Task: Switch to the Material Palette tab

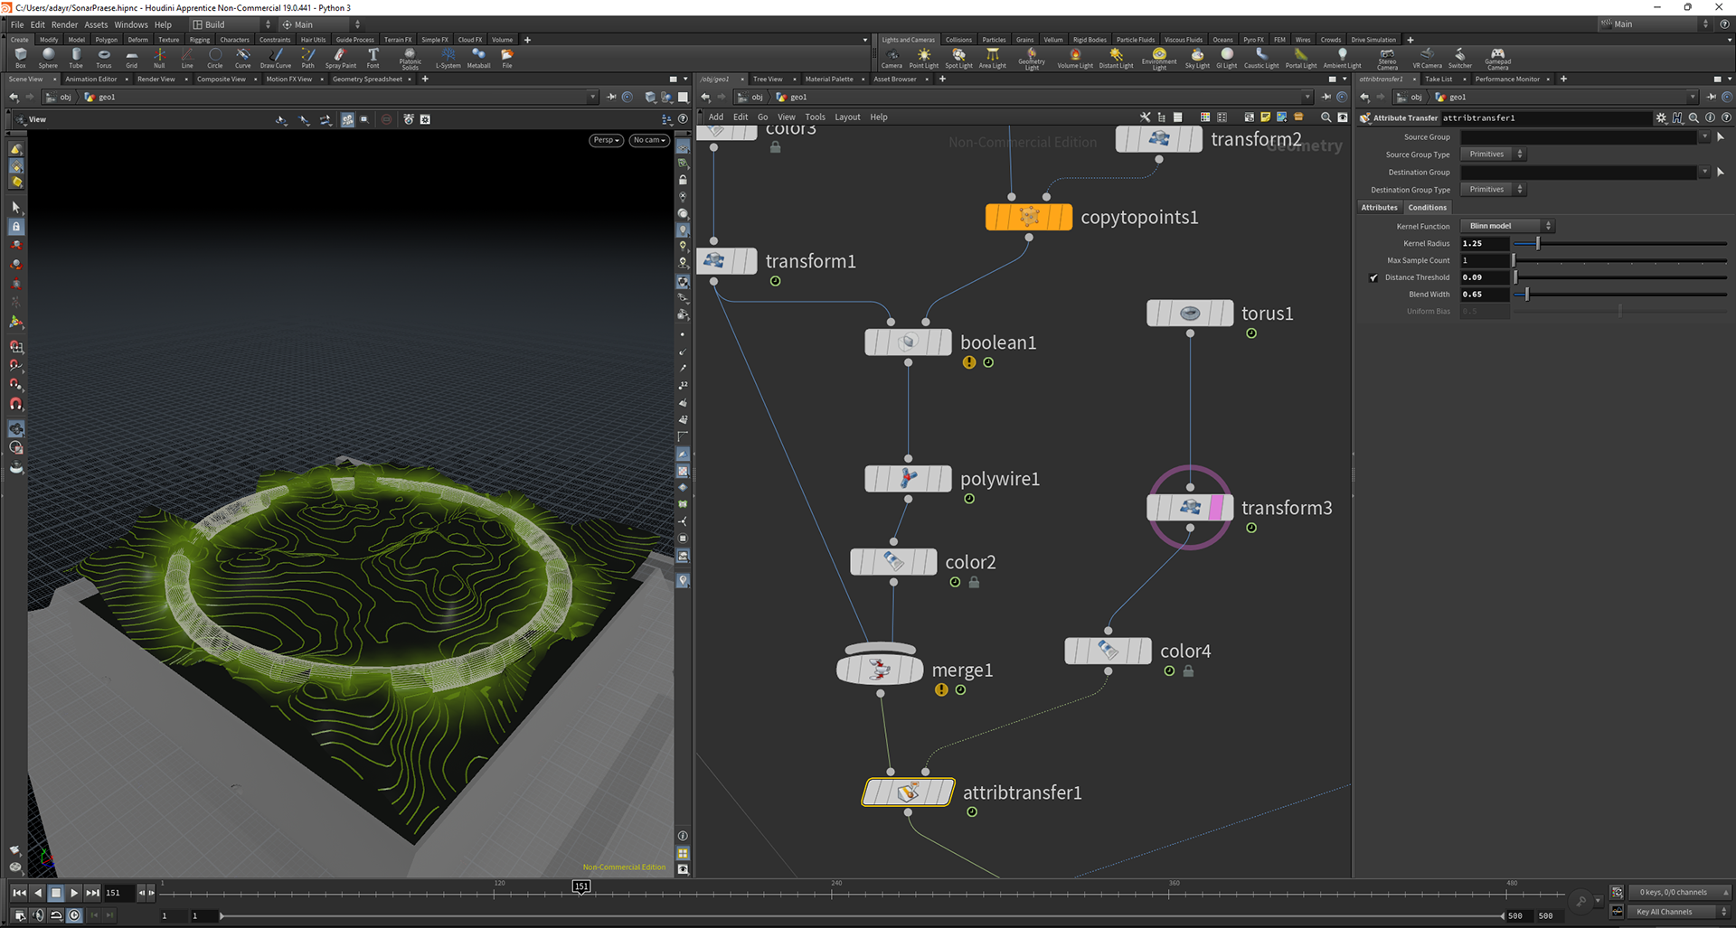Action: point(829,80)
